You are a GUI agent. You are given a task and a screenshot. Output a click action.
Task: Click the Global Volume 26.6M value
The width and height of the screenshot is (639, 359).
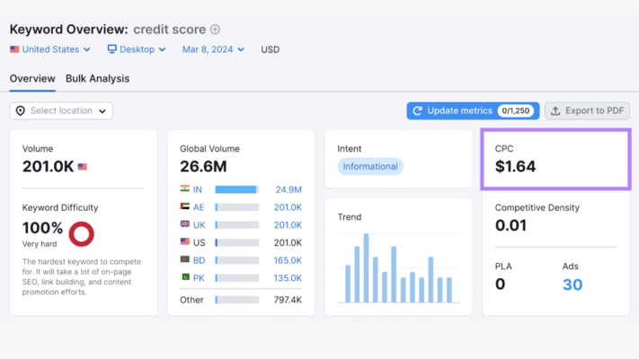tap(203, 166)
